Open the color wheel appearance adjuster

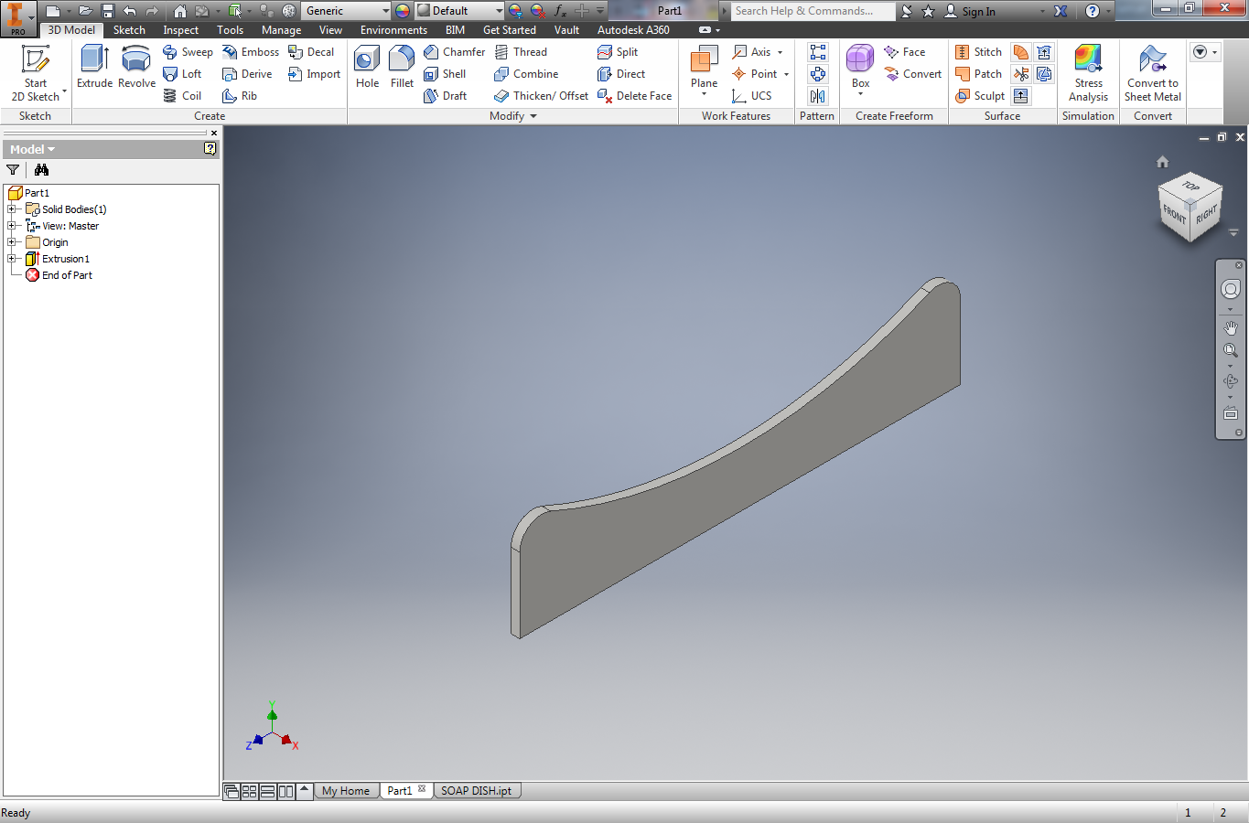click(x=403, y=11)
